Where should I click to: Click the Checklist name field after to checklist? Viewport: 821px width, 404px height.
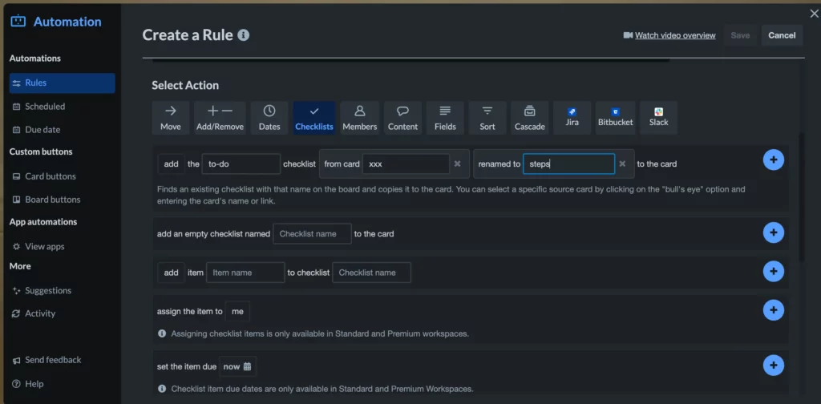pos(372,273)
